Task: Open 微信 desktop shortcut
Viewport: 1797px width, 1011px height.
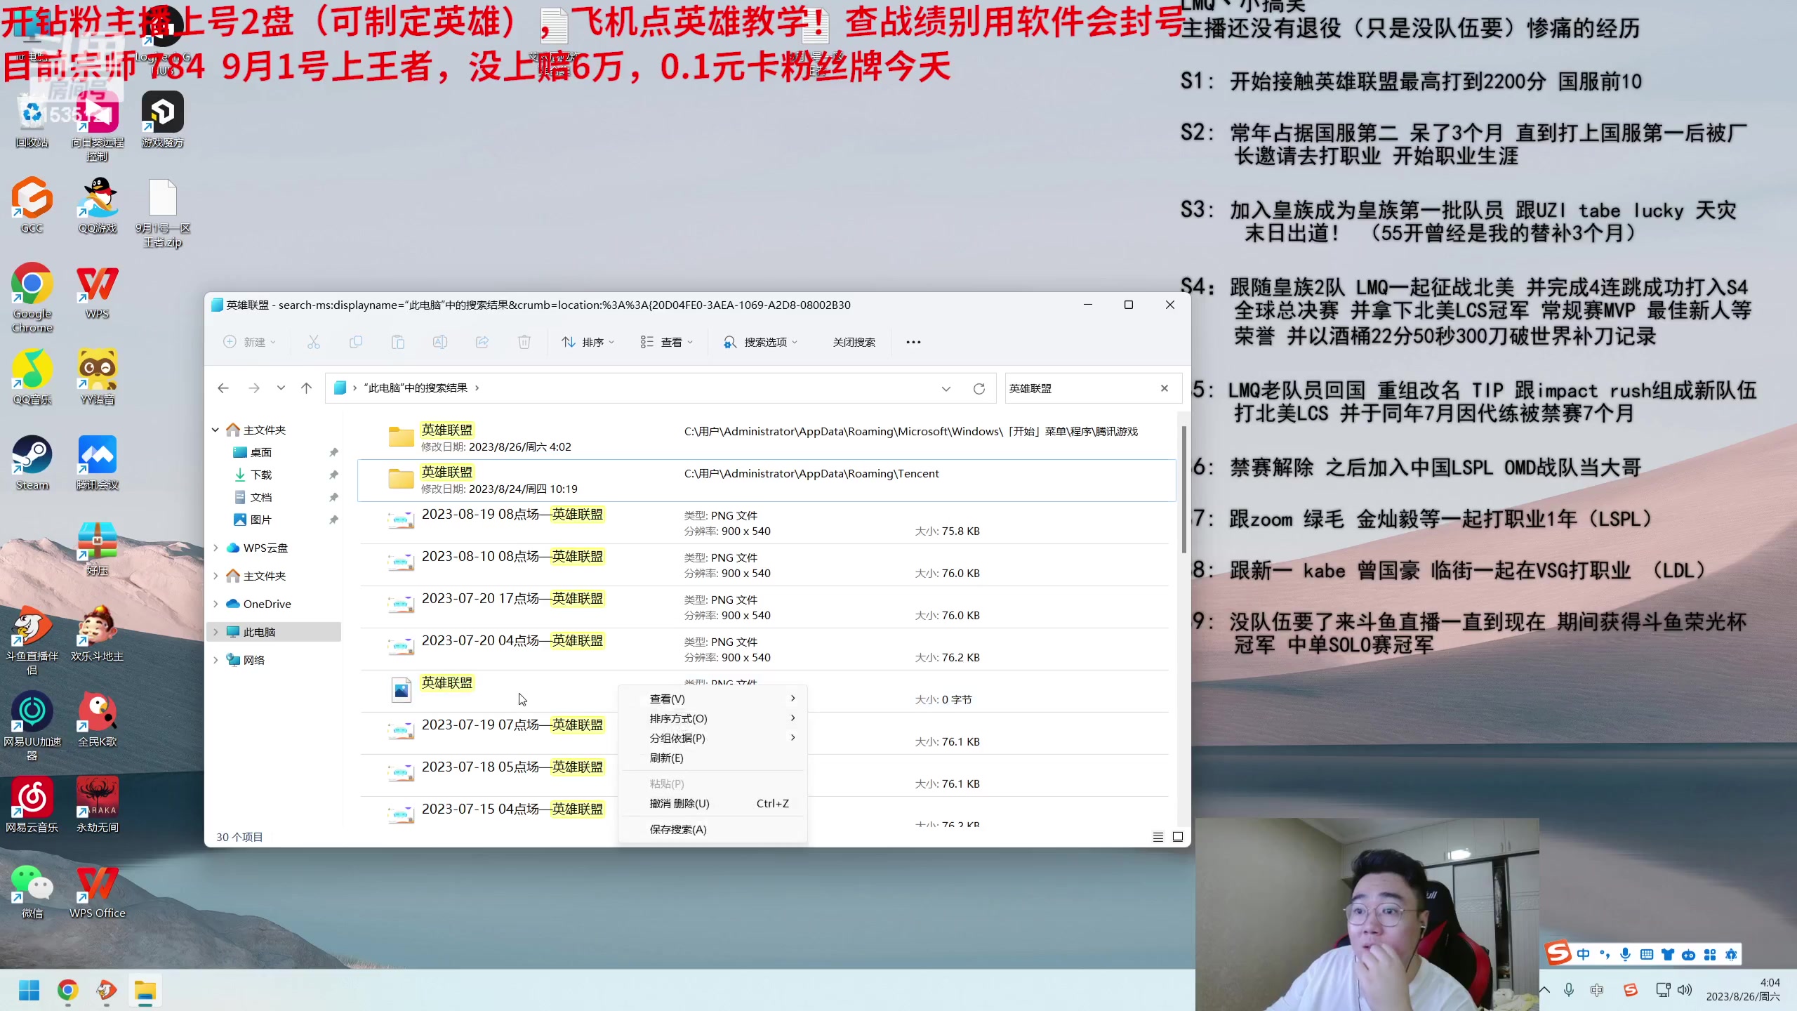Action: [32, 891]
